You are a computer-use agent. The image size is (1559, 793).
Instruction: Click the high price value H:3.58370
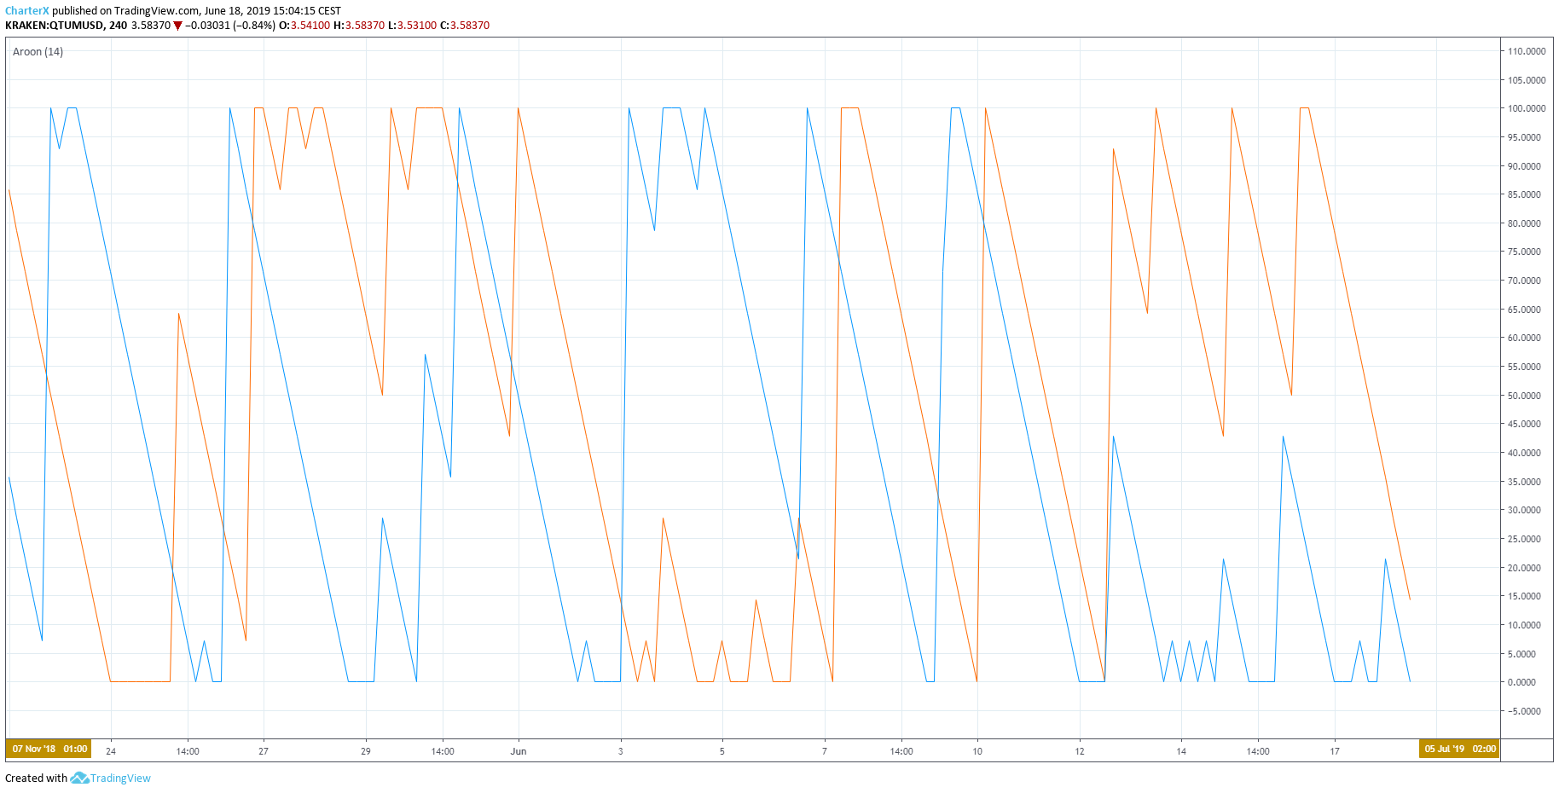tap(359, 26)
